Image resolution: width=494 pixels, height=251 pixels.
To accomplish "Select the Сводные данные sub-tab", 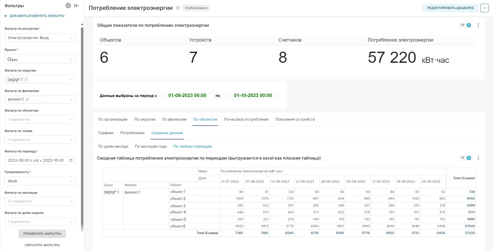I will [x=167, y=133].
